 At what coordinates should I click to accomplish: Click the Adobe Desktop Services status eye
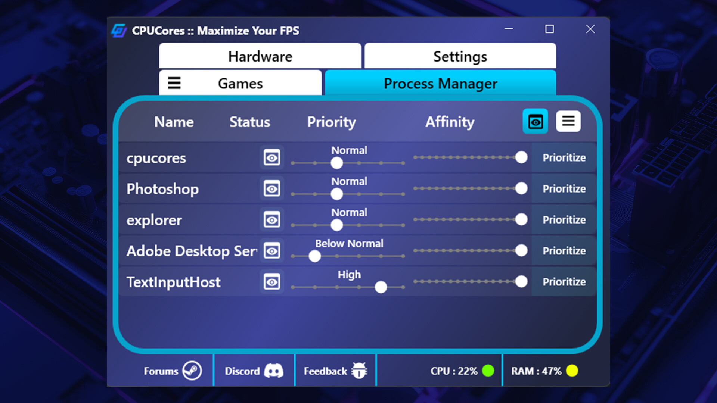click(271, 251)
